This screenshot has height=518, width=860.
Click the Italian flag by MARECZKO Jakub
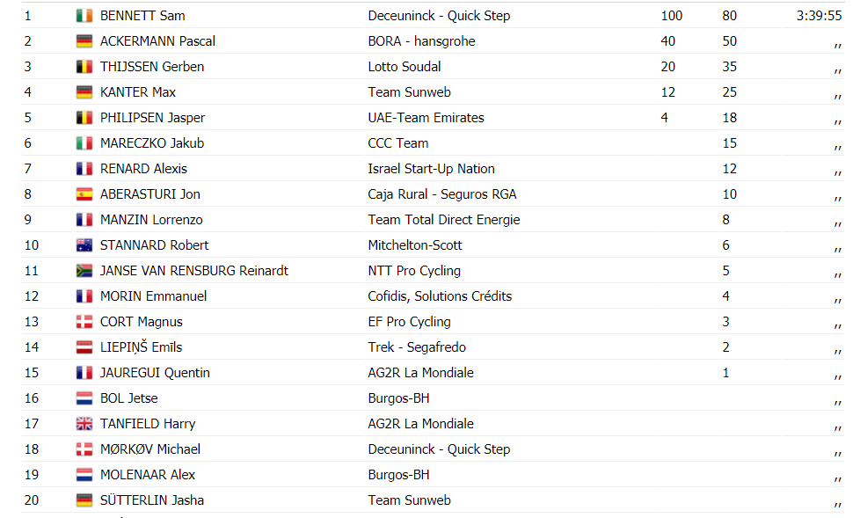tap(84, 143)
